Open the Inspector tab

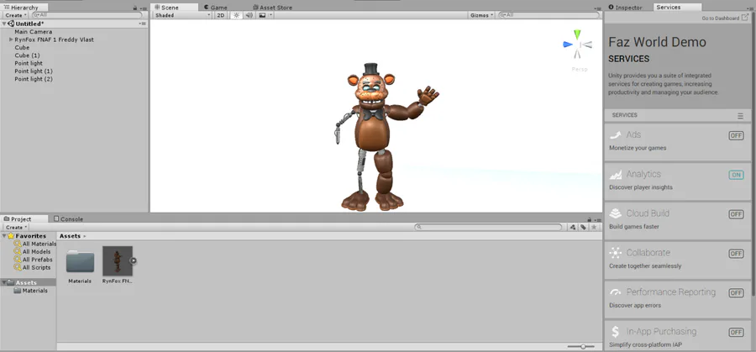click(625, 8)
